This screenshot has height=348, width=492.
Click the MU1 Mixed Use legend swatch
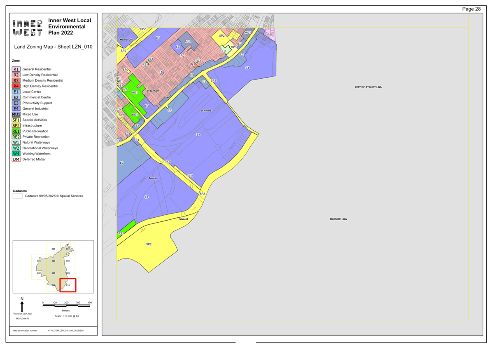point(16,115)
